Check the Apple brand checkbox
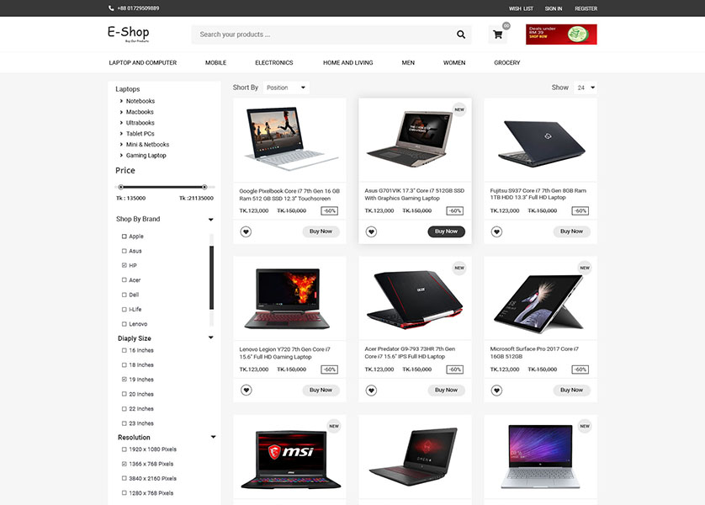This screenshot has width=705, height=505. pyautogui.click(x=125, y=236)
